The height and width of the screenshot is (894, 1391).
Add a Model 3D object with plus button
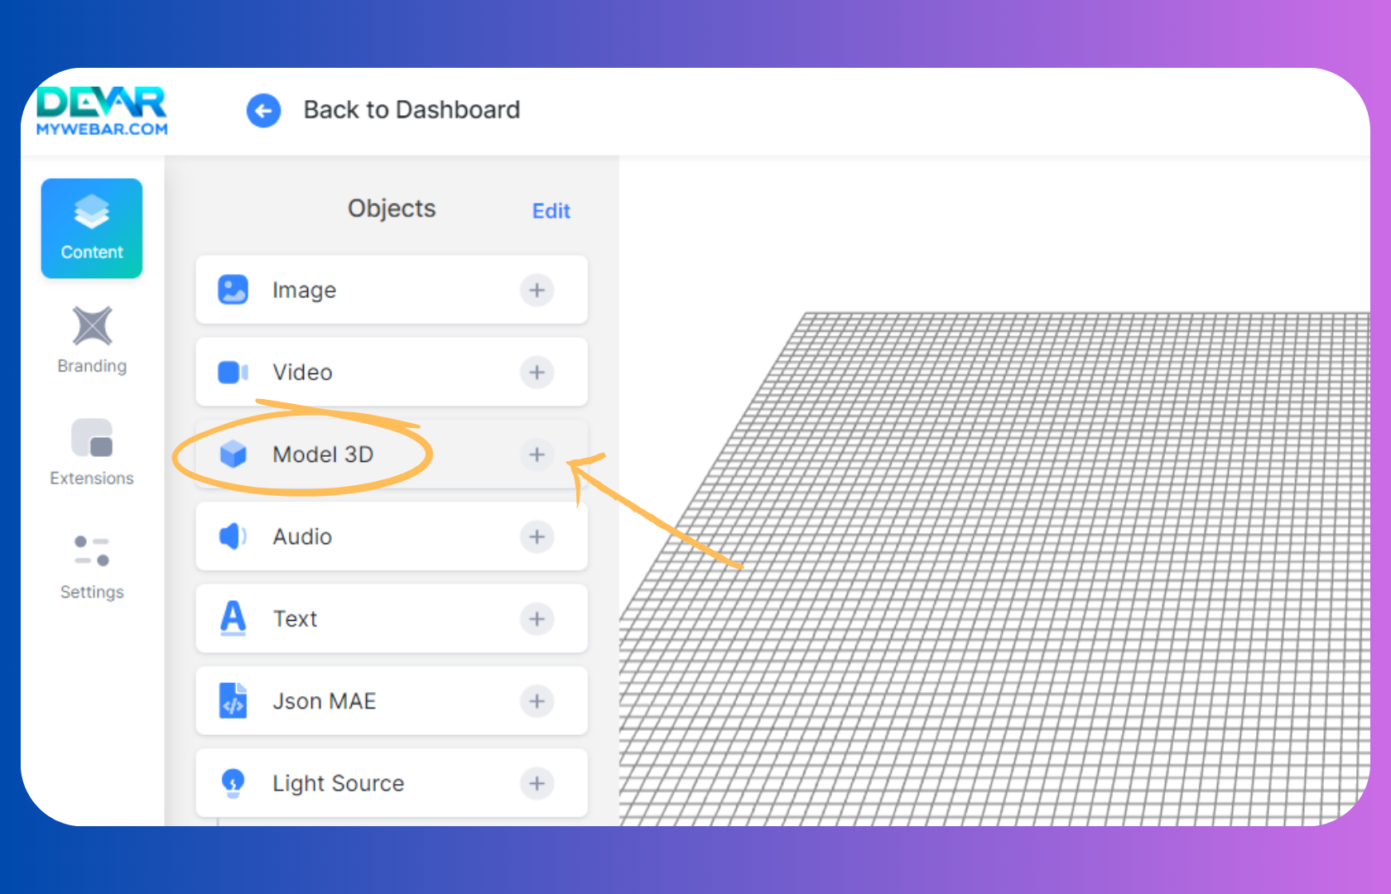tap(537, 454)
